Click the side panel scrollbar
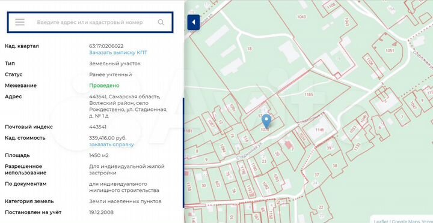Image resolution: width=433 pixels, height=223 pixels. point(183,153)
